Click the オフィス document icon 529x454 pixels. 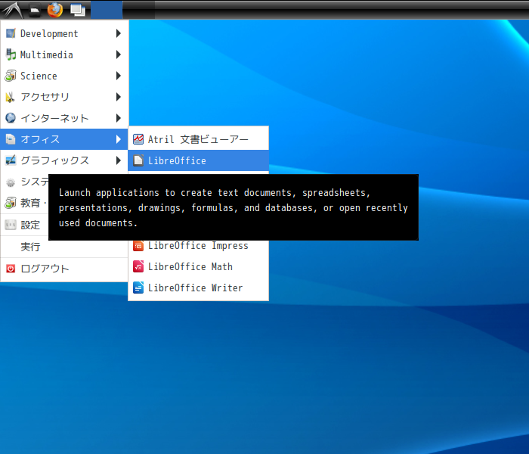click(11, 139)
